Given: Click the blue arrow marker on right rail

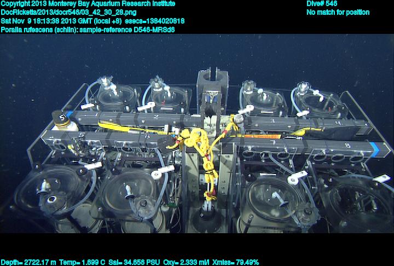Looking at the screenshot, I should (x=374, y=147).
